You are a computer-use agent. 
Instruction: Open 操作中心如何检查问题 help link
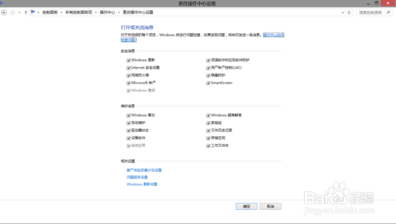[274, 35]
